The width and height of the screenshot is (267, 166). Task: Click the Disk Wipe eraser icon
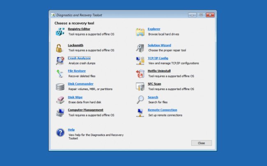point(60,100)
